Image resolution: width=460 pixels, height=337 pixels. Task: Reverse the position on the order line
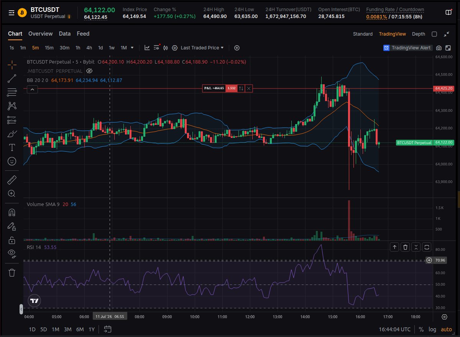click(241, 88)
